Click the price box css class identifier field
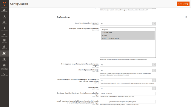Screen dimensions: 191x107 point(128,94)
